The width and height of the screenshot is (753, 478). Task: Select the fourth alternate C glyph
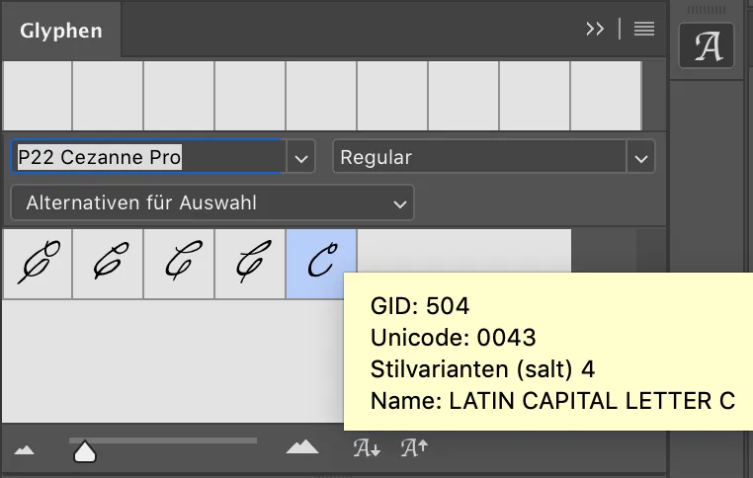click(x=250, y=264)
